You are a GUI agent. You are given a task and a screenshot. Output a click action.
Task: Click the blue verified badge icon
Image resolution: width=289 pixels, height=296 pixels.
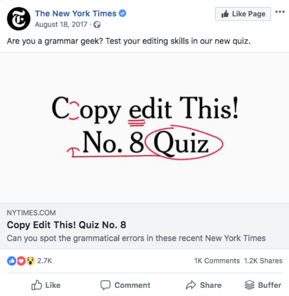(123, 14)
